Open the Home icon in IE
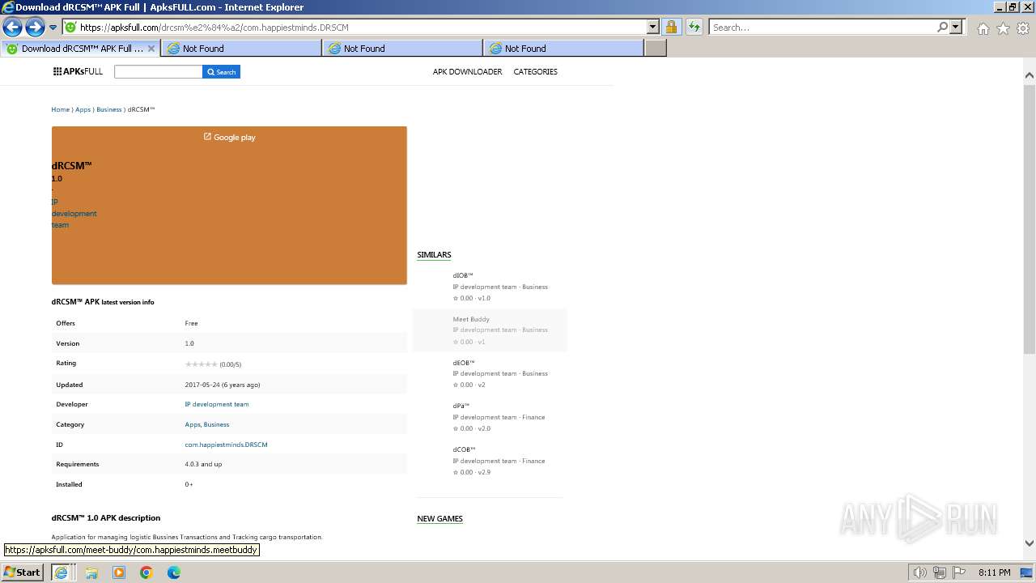The height and width of the screenshot is (583, 1036). (983, 28)
